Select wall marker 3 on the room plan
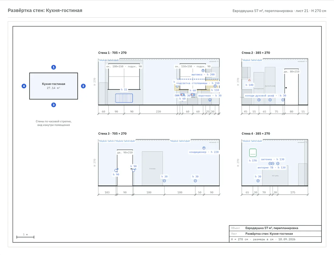 pyautogui.click(x=53, y=105)
